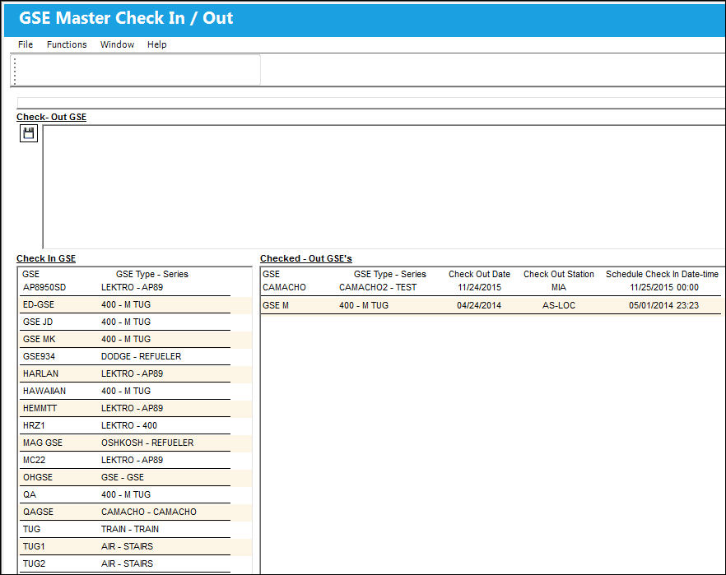Image resolution: width=726 pixels, height=575 pixels.
Task: Select the GSE JD row
Action: tap(125, 322)
